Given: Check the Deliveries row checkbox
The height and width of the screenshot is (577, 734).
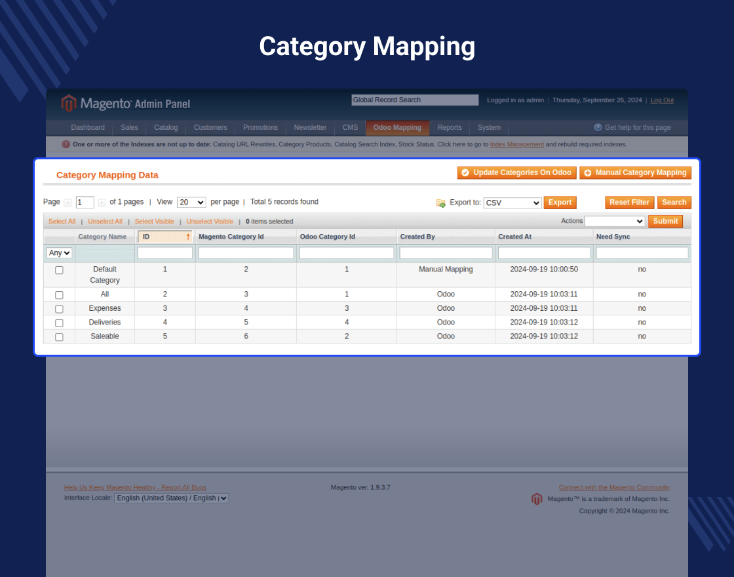Looking at the screenshot, I should click(59, 323).
